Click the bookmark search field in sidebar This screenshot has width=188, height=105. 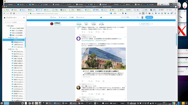pyautogui.click(x=14, y=22)
